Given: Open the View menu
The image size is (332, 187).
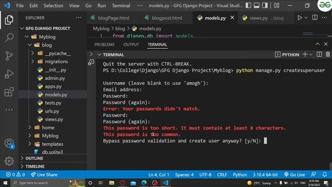Looking at the screenshot, I should click(74, 6).
